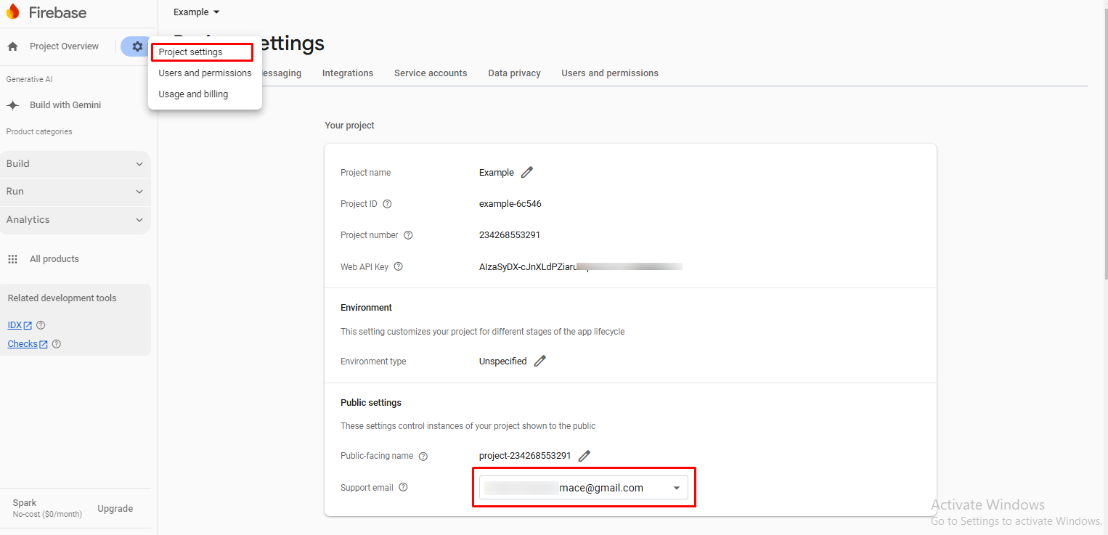Image resolution: width=1108 pixels, height=535 pixels.
Task: Open the Example project selector dropdown
Action: coord(196,12)
